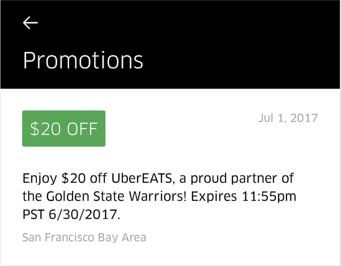Tap the word Enjoy in the promo text

40,178
